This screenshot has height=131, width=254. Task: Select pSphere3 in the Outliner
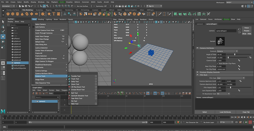click(x=17, y=47)
